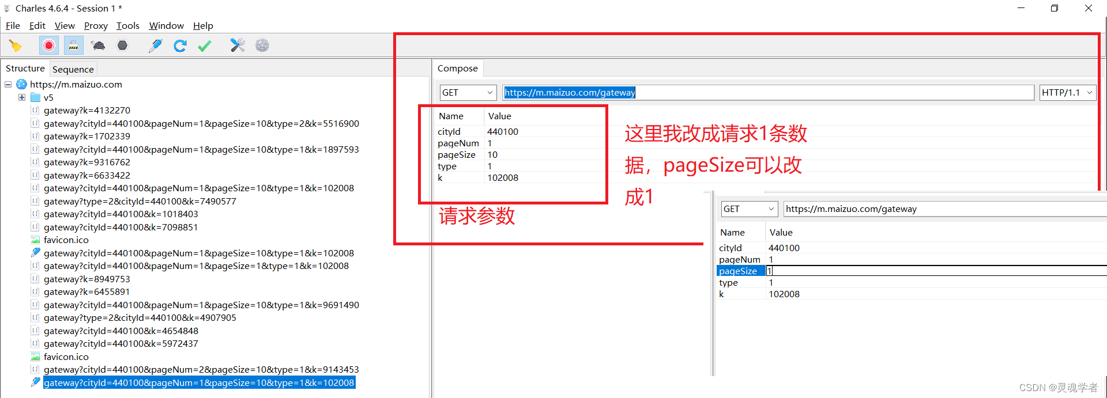1107x398 pixels.
Task: Click the broom Clear Session icon
Action: tap(15, 46)
